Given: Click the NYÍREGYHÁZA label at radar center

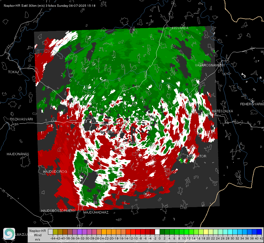Looking at the screenshot, I should 111,132.
